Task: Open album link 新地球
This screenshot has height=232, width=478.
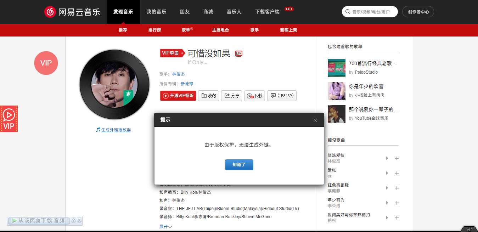Action: click(187, 84)
